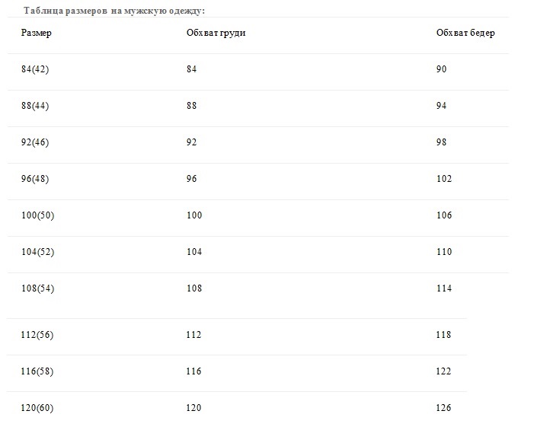This screenshot has width=534, height=430.
Task: Click hip value 98 in the table
Action: [441, 142]
